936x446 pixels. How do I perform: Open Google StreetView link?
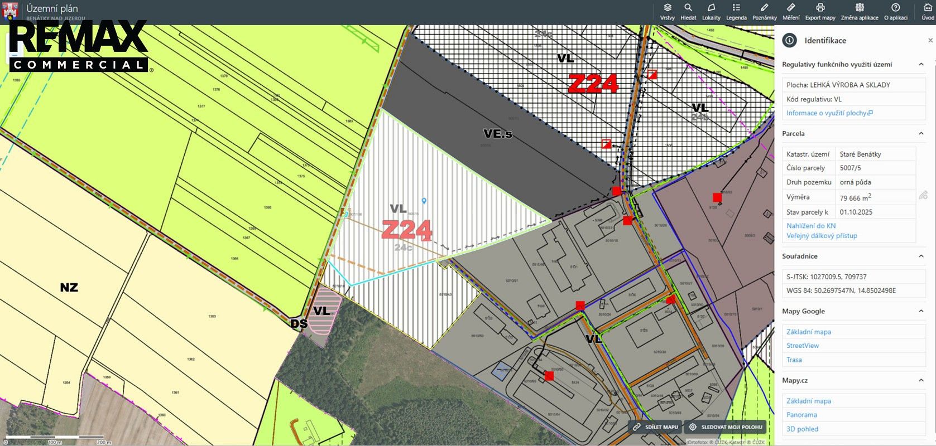(x=803, y=346)
